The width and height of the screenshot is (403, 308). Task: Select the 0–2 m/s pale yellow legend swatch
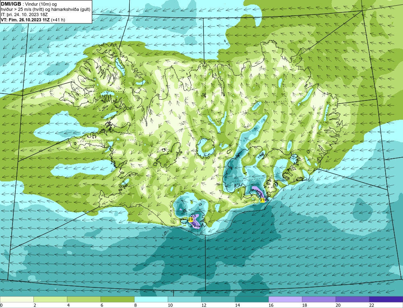pyautogui.click(x=17, y=299)
